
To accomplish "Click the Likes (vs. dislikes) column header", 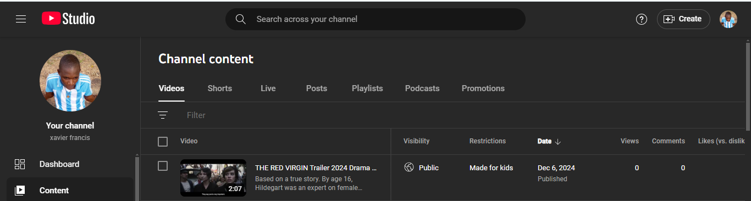I will click(x=721, y=141).
